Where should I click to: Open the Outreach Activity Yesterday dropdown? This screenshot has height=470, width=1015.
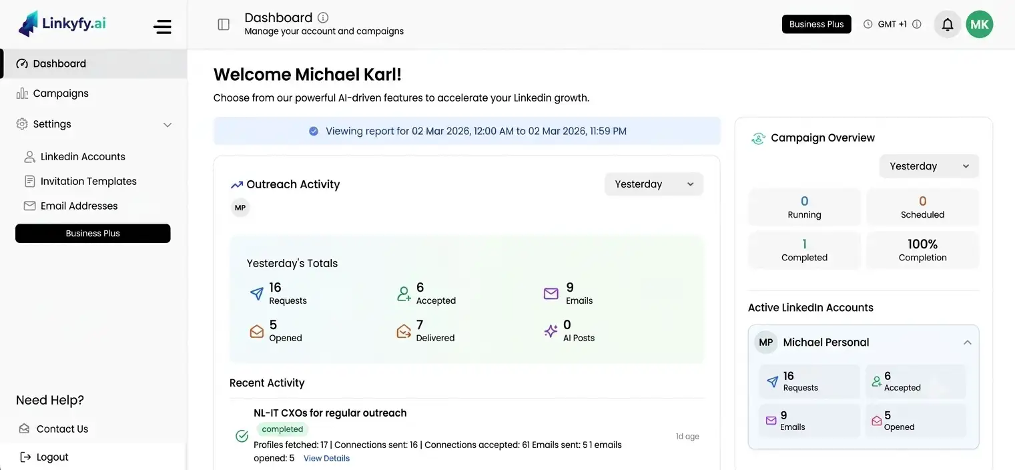click(x=654, y=184)
